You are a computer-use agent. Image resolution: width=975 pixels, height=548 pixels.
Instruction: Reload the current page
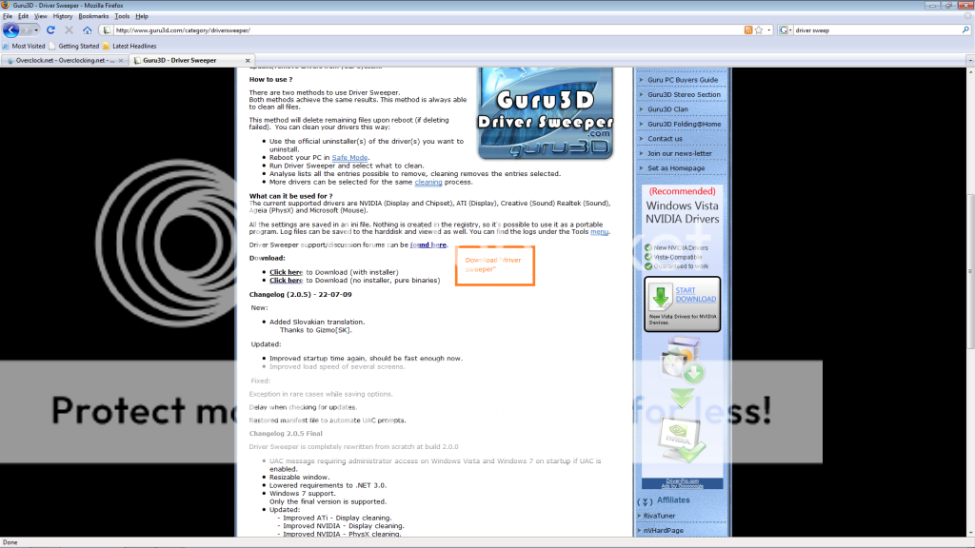point(51,29)
